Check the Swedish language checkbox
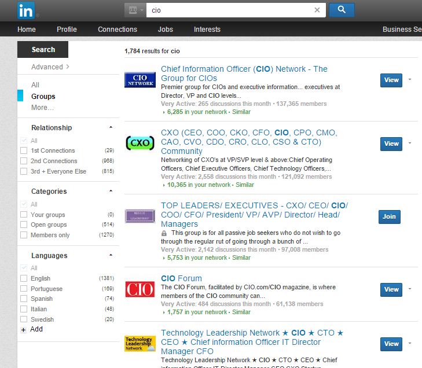This screenshot has width=422, height=368. point(24,319)
